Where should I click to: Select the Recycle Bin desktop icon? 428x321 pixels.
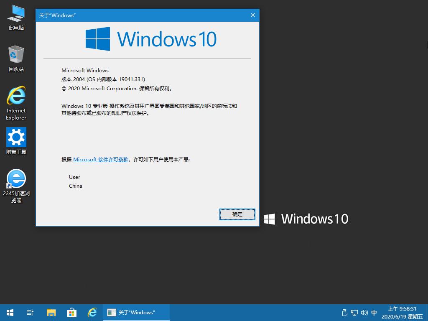(x=16, y=59)
